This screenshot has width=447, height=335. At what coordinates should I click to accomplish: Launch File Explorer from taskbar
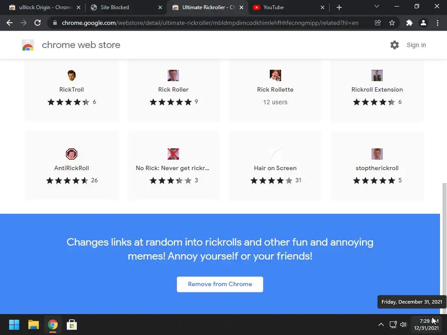(33, 325)
